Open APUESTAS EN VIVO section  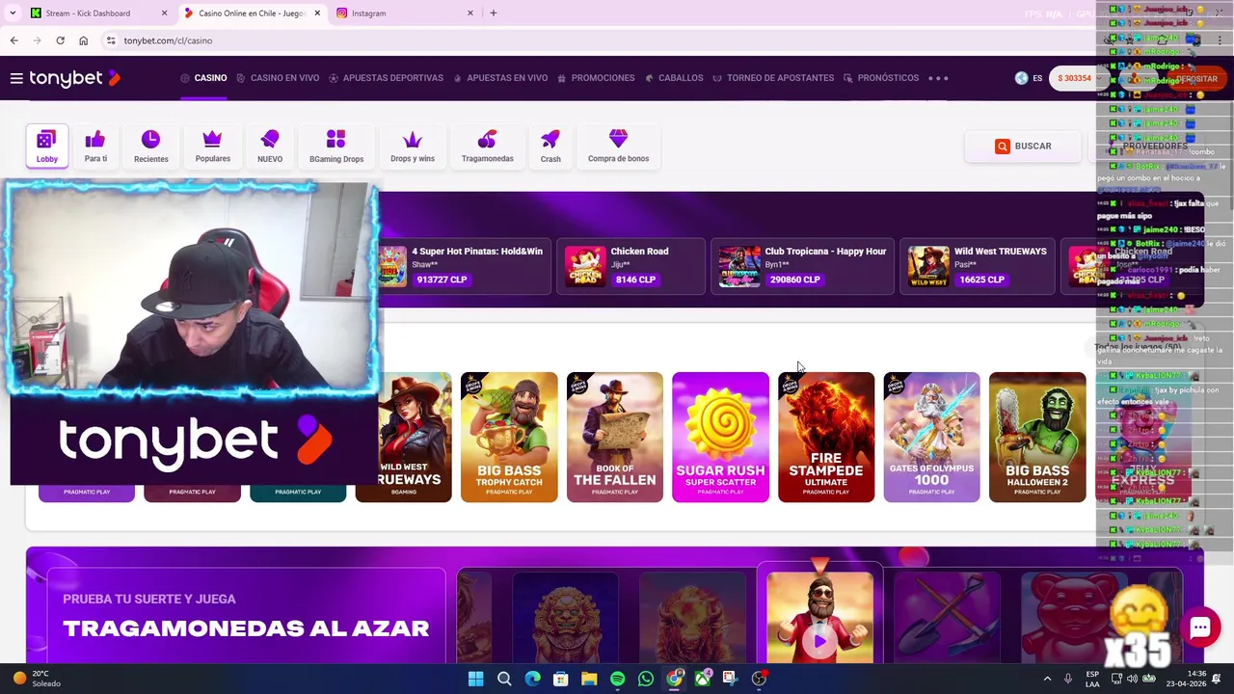coord(499,78)
